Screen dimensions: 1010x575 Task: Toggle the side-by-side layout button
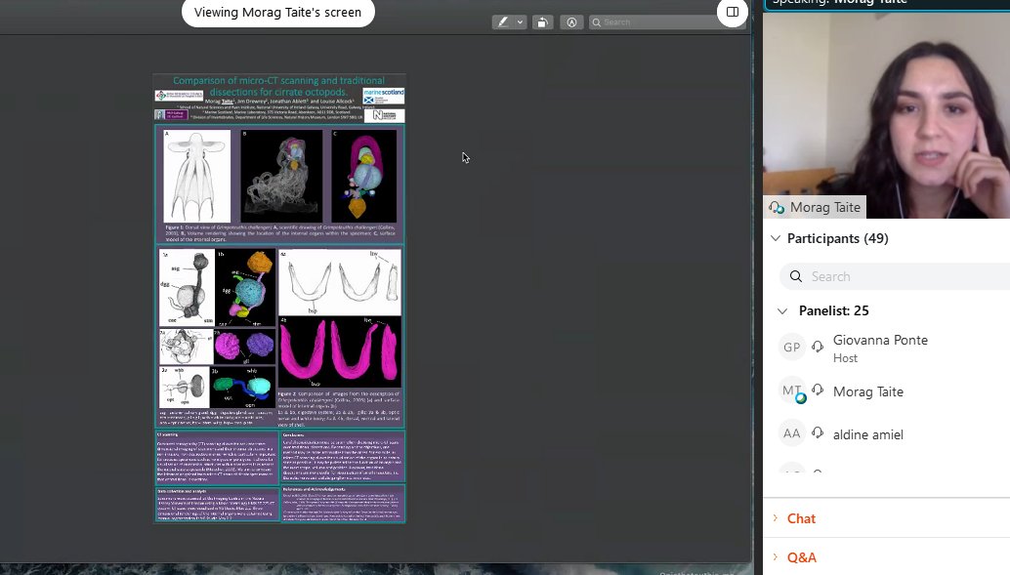[733, 12]
